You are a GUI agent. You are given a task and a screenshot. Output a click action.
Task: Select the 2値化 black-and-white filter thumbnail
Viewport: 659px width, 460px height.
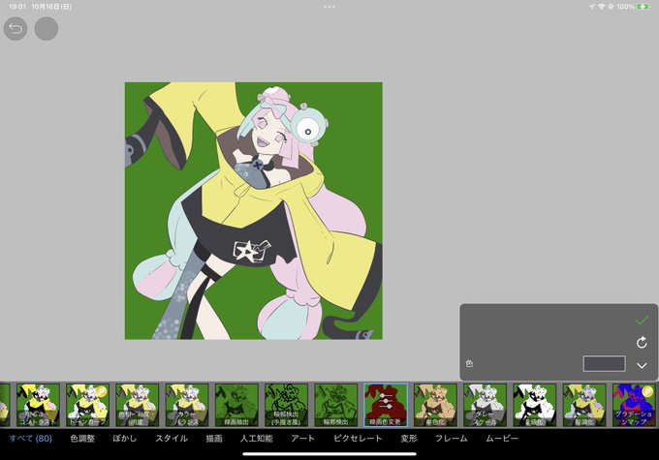[x=535, y=405]
